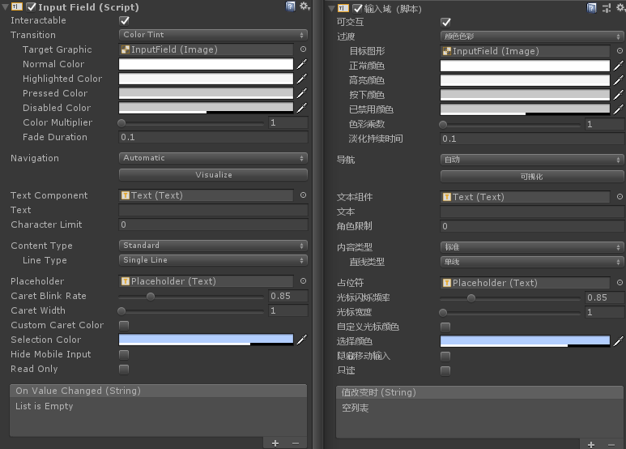Collapse Input Field (Script) foldout triangle
This screenshot has height=449, width=626.
[5, 7]
